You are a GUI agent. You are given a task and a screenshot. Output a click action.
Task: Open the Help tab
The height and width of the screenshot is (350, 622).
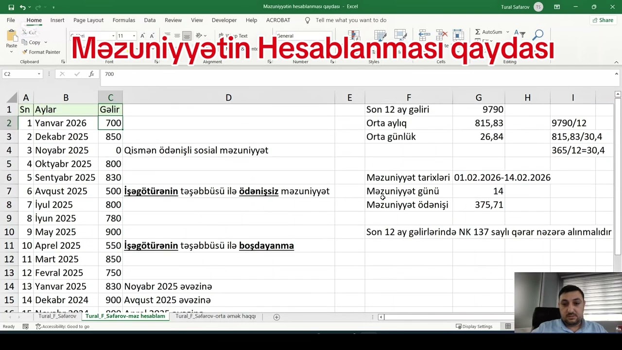pyautogui.click(x=251, y=20)
